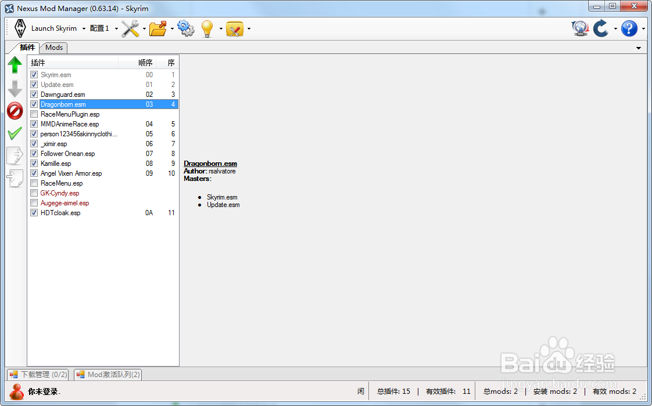652x406 pixels.
Task: Expand the 配置 1 profile dropdown arrow
Action: click(116, 28)
